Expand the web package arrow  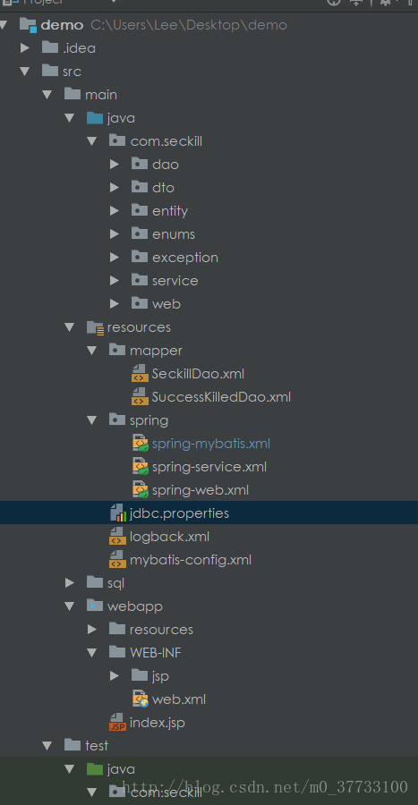tap(115, 303)
